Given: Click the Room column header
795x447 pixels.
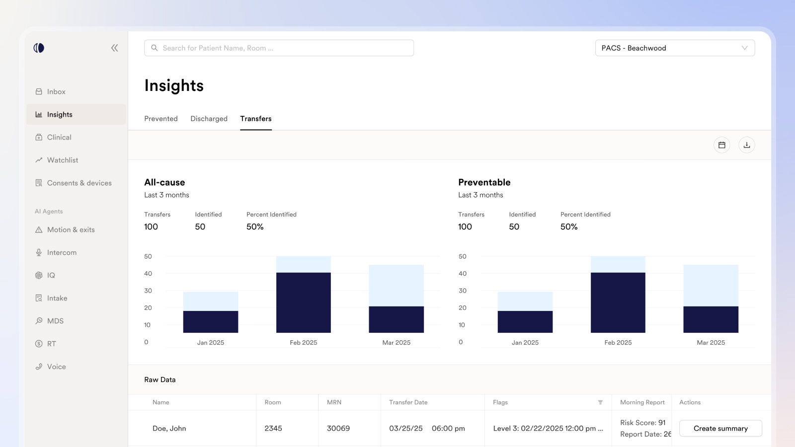Looking at the screenshot, I should click(x=273, y=402).
